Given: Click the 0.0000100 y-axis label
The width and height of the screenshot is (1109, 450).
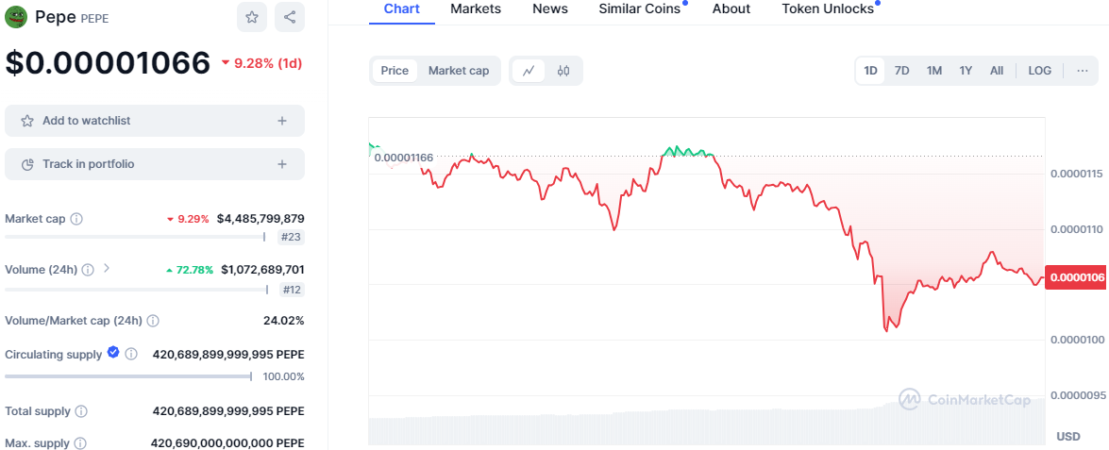Looking at the screenshot, I should coord(1077,340).
